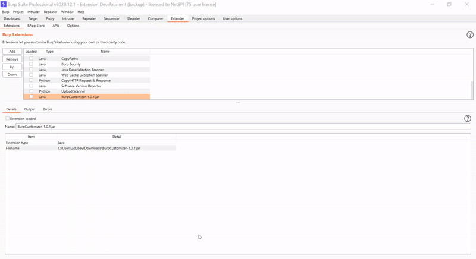Open the User options tab
Image resolution: width=476 pixels, height=259 pixels.
pyautogui.click(x=233, y=18)
